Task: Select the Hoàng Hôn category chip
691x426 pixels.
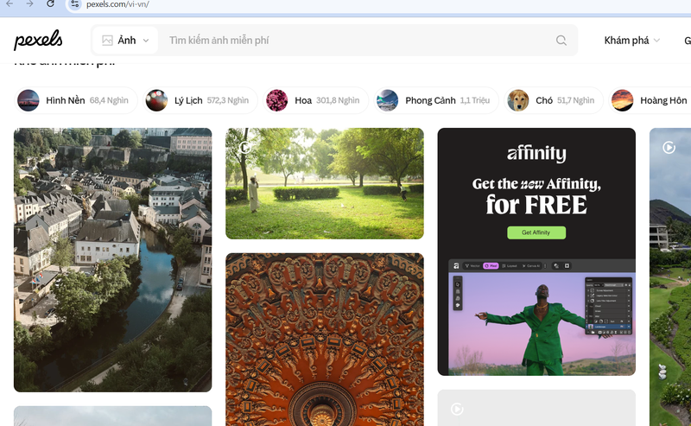Action: [650, 100]
